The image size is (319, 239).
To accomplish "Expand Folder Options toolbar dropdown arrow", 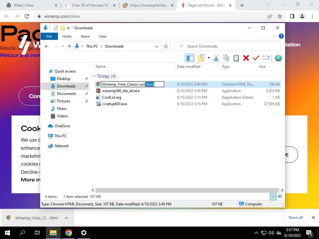I will pyautogui.click(x=209, y=58).
